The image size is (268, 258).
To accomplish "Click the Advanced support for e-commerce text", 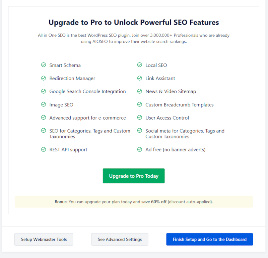I will (x=87, y=118).
